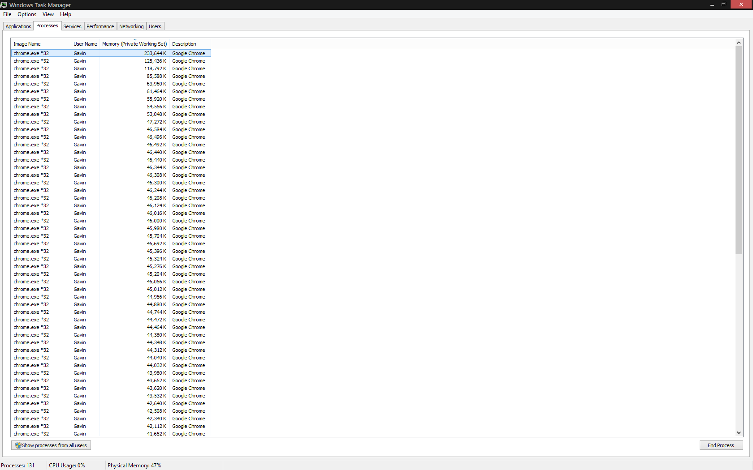Restore down the Task Manager window
Viewport: 753px width, 470px height.
723,4
